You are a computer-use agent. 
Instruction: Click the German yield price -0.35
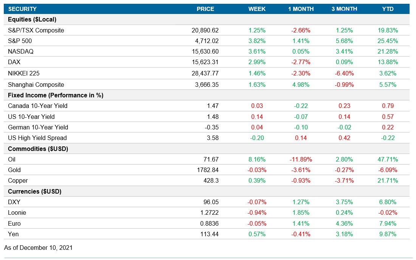[212, 127]
